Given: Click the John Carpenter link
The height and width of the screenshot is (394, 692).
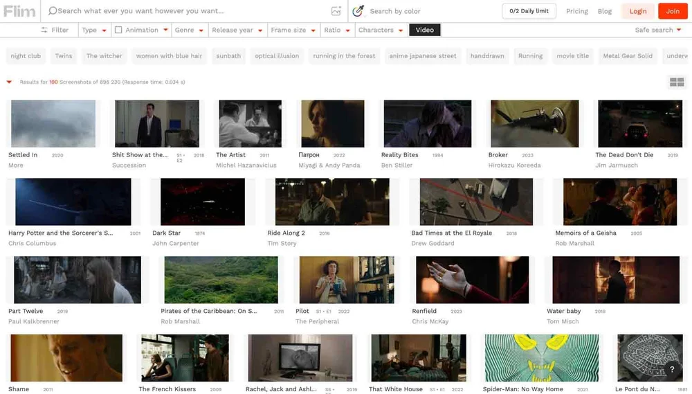Looking at the screenshot, I should pyautogui.click(x=176, y=243).
